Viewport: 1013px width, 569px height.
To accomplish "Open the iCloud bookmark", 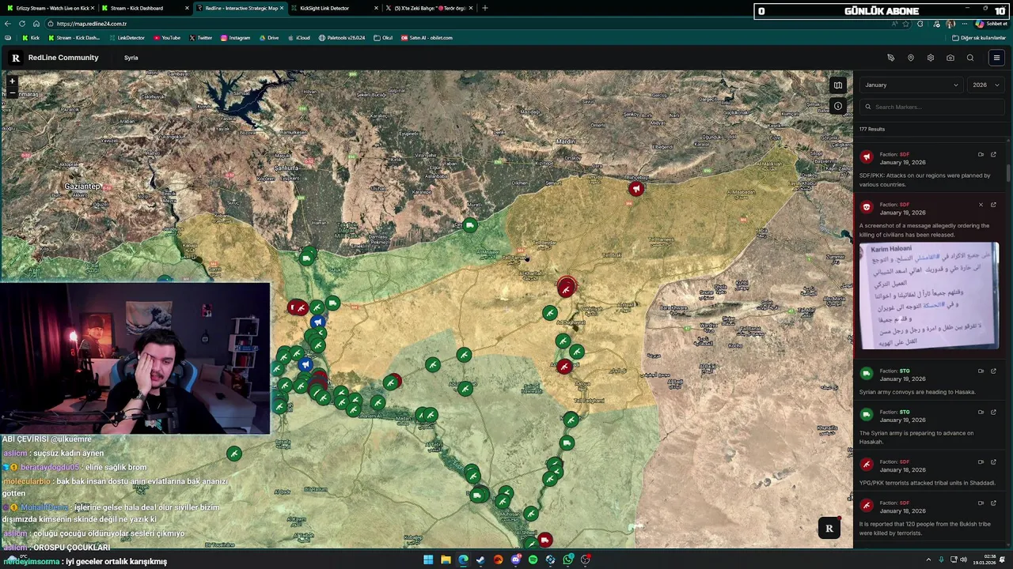I will coord(298,38).
